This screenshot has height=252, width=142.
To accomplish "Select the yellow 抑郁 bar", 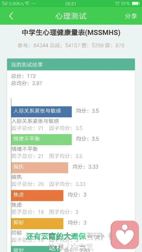I will pyautogui.click(x=37, y=224).
